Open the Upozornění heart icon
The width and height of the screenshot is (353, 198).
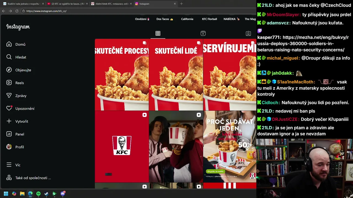pyautogui.click(x=9, y=108)
